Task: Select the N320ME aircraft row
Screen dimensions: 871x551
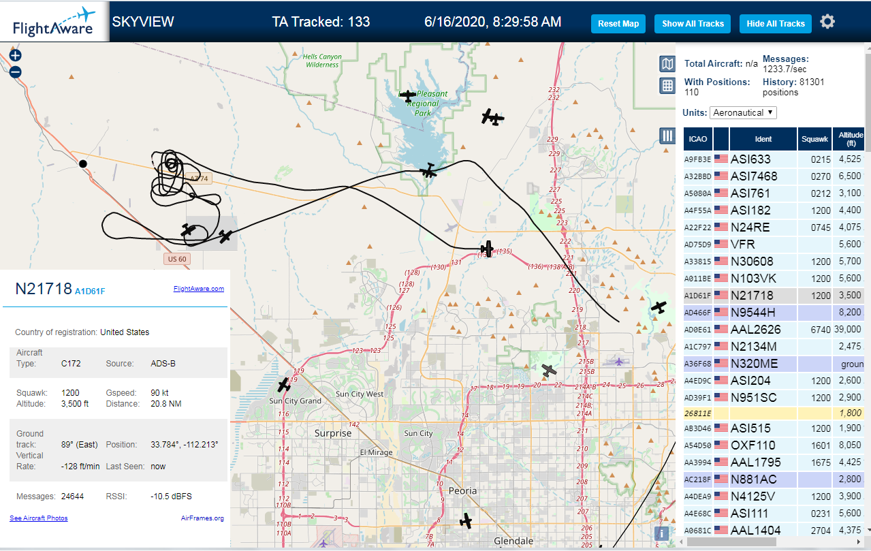Action: pyautogui.click(x=774, y=364)
